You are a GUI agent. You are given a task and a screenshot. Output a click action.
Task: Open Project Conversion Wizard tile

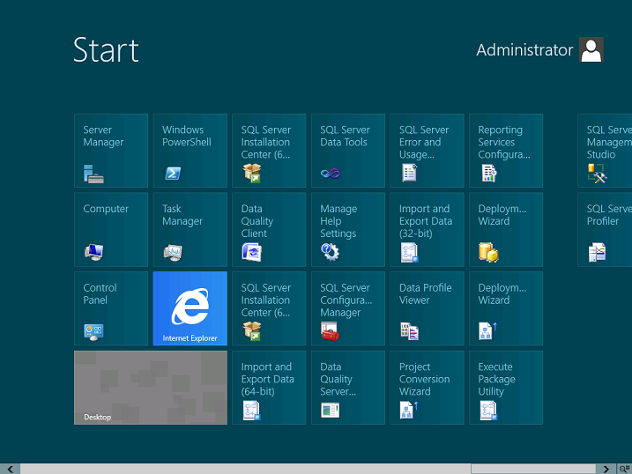click(427, 388)
